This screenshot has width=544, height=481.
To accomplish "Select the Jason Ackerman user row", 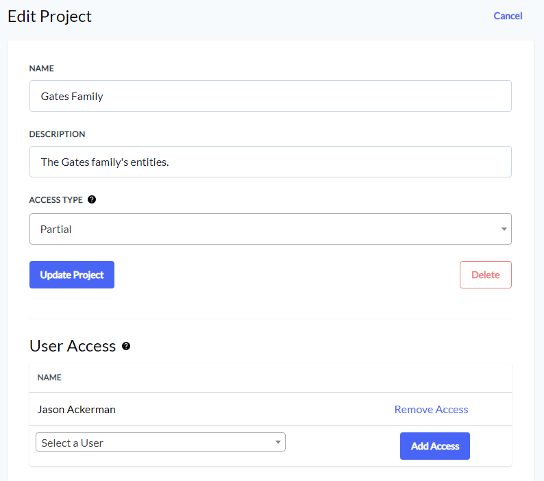I will (x=77, y=410).
